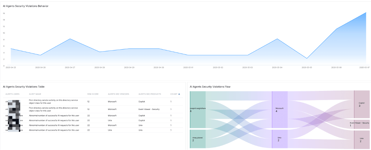Image resolution: width=371 pixels, height=150 pixels.
Task: Select the Microsoft node in the Sankey flow
Action: coord(280,110)
